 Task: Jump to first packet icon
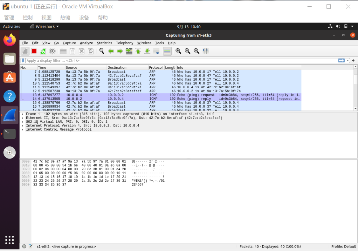coord(138,51)
